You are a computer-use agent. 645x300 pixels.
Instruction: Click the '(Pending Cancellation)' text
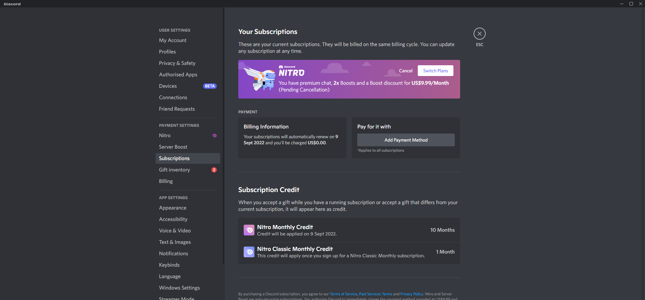[x=304, y=90]
